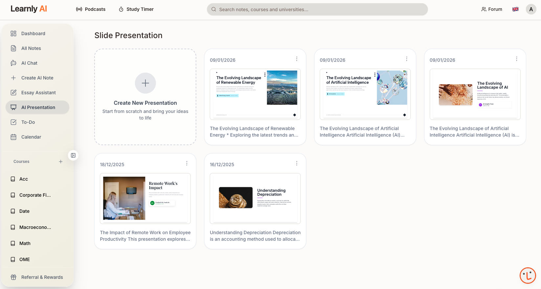541x289 pixels.
Task: Click the Referral & Rewards gift icon
Action: coord(13,277)
